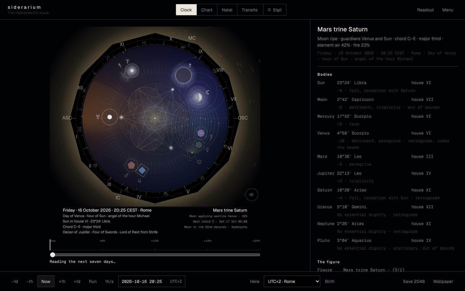465x291 pixels.
Task: Open the UTC+2 Rome timezone dropdown
Action: pyautogui.click(x=292, y=281)
